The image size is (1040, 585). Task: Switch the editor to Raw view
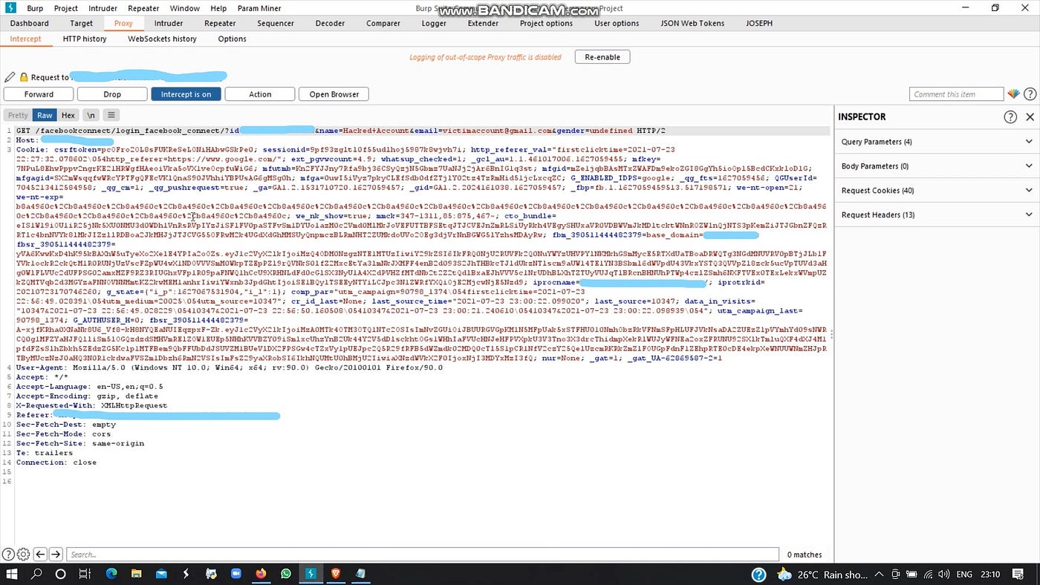pos(45,115)
